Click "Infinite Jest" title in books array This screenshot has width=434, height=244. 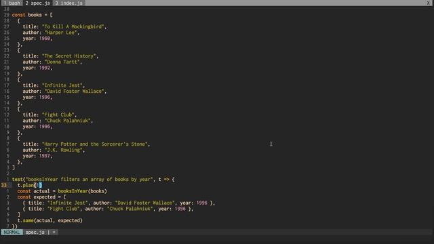click(x=62, y=85)
